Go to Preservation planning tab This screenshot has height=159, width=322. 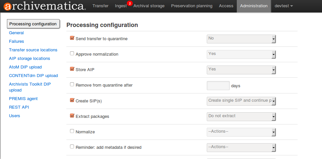tap(192, 6)
